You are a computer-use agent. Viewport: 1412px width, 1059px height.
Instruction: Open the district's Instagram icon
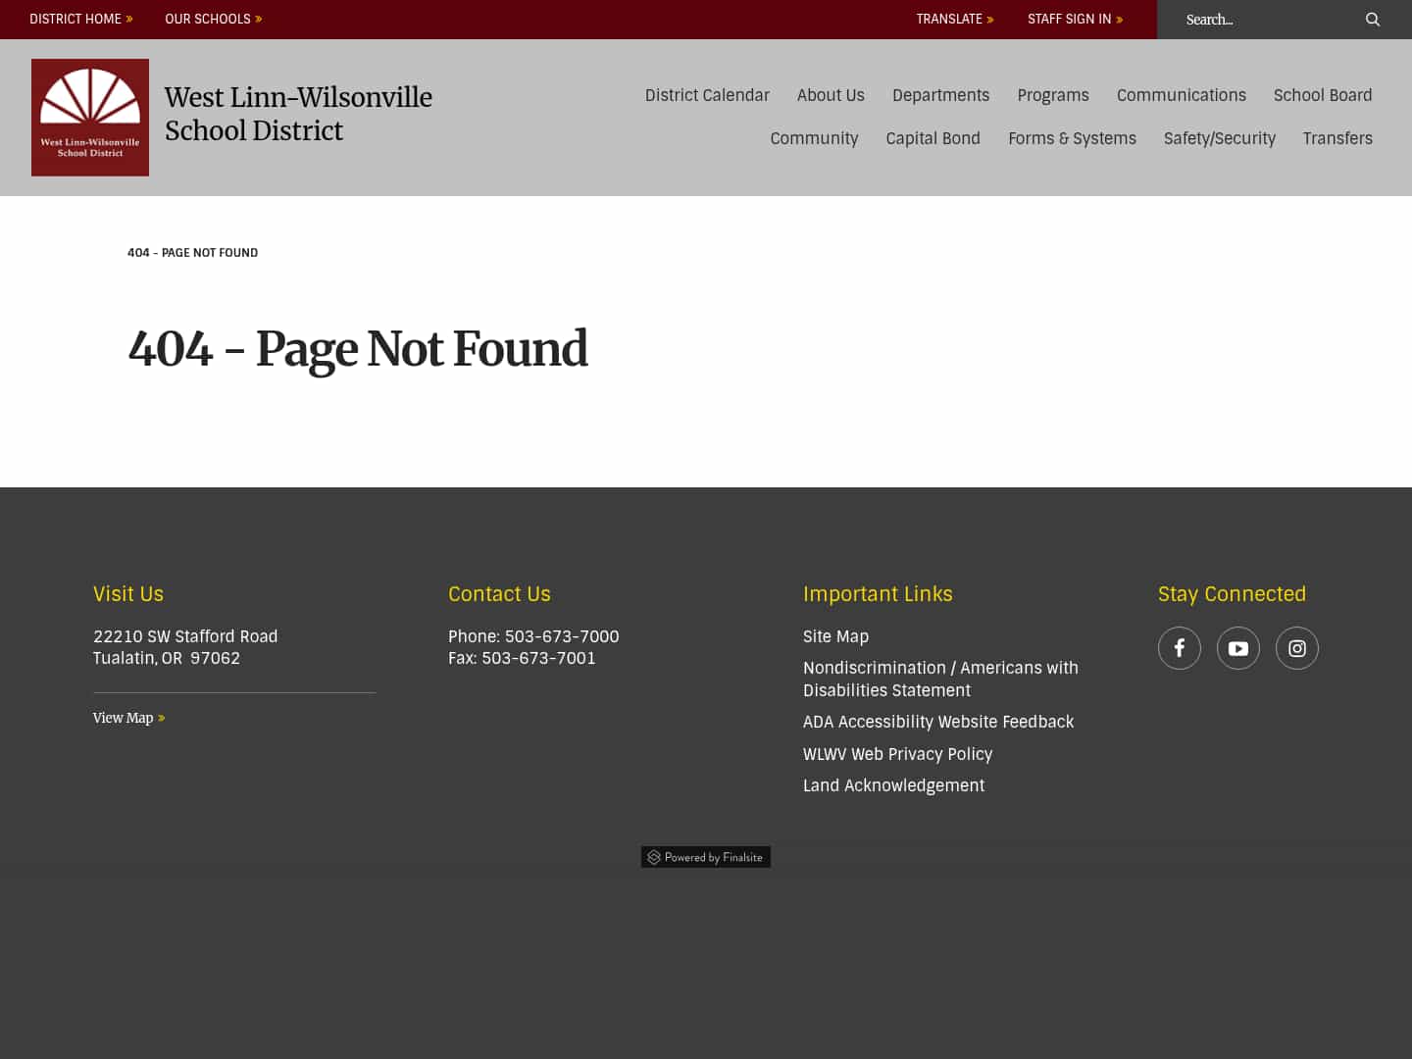pos(1297,648)
